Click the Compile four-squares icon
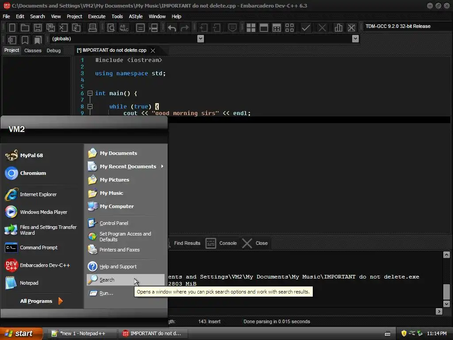Image resolution: width=453 pixels, height=340 pixels. [x=251, y=28]
